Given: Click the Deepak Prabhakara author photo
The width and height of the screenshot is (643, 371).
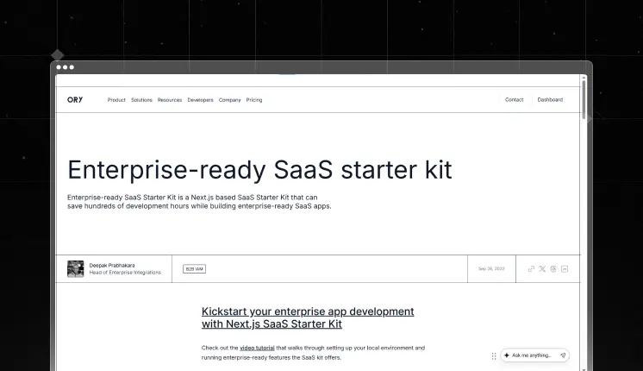Looking at the screenshot, I should [x=76, y=269].
